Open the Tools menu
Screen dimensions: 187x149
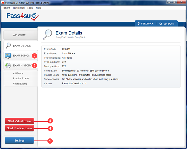(x=30, y=8)
